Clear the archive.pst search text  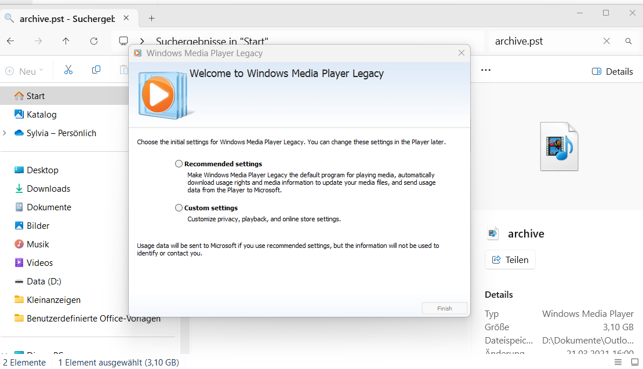(606, 41)
